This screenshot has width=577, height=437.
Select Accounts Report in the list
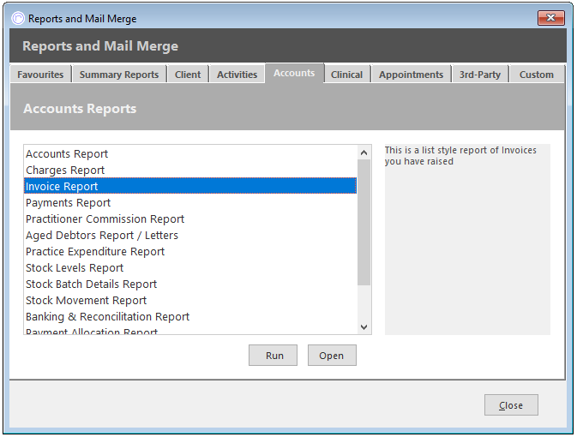190,153
